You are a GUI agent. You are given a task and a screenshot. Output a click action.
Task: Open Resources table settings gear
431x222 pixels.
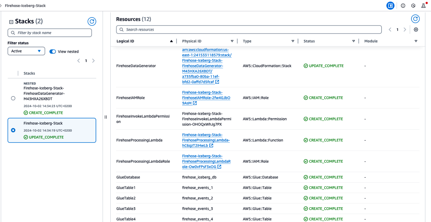(416, 30)
